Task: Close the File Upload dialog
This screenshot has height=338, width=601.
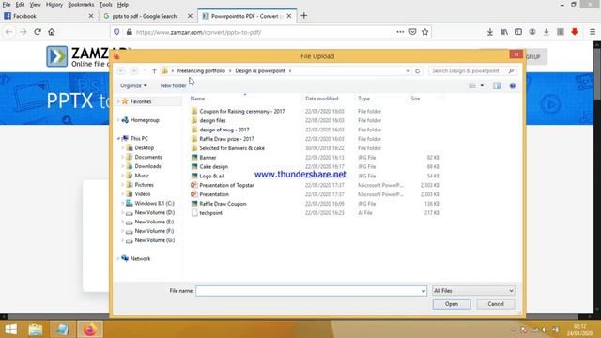Action: point(516,54)
